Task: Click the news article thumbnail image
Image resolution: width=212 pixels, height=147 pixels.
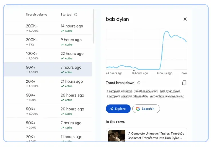Action: coord(116,136)
